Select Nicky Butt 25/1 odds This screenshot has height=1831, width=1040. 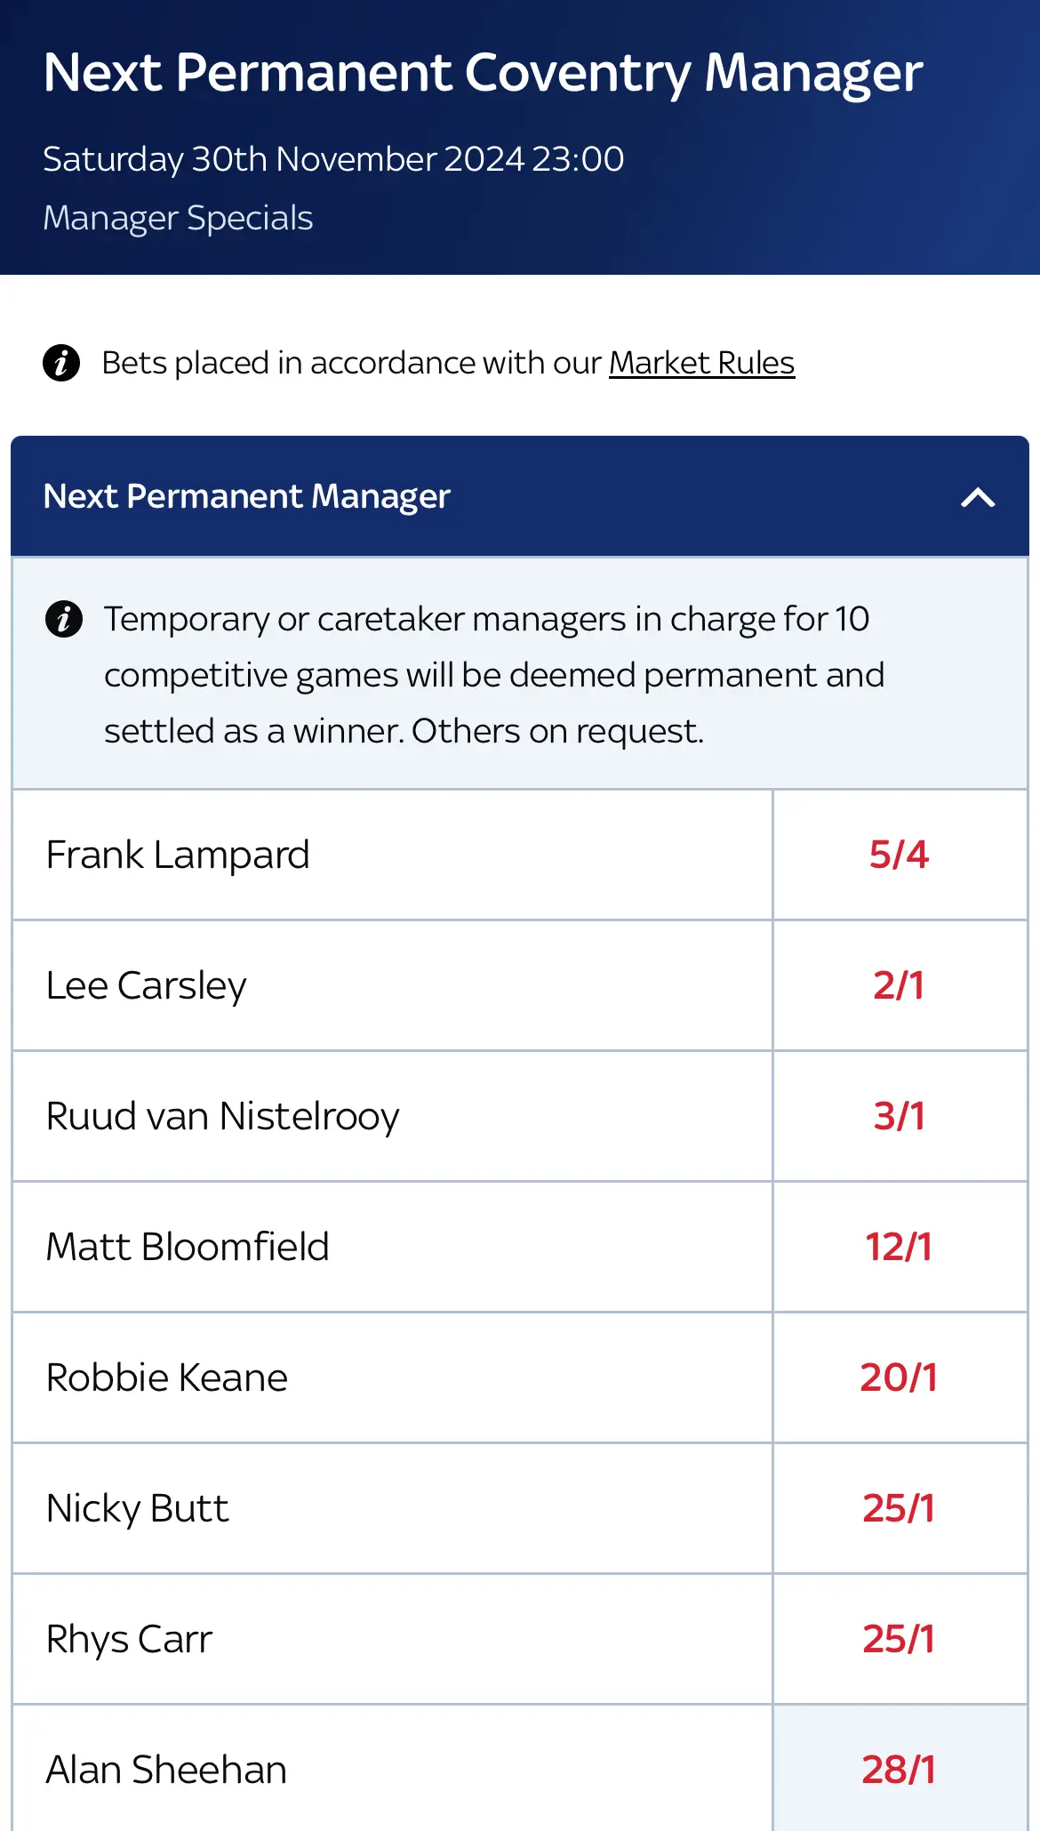coord(900,1508)
